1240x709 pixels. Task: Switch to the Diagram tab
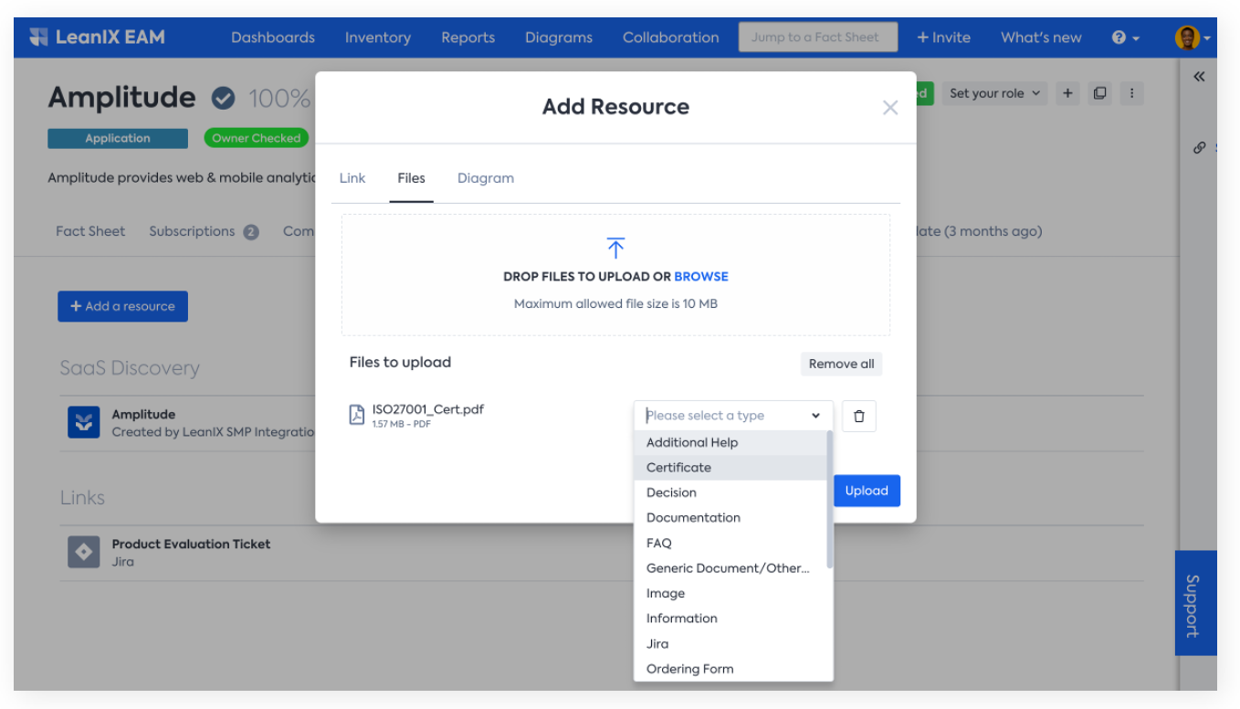click(486, 178)
